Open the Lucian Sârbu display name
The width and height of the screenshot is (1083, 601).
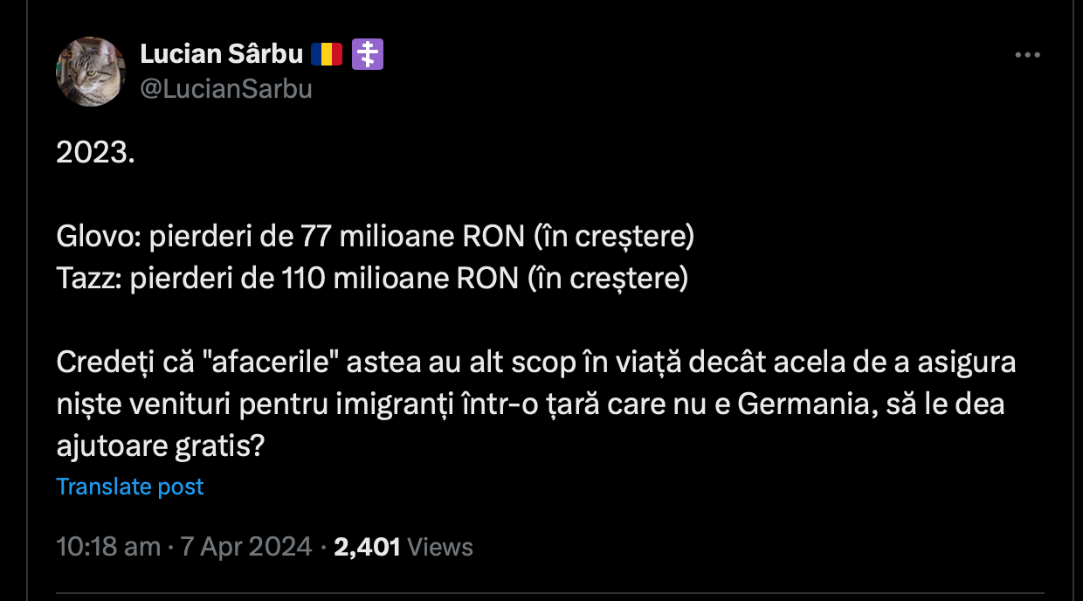tap(222, 55)
